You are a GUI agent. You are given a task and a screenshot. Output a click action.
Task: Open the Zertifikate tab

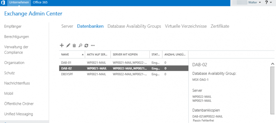[220, 26]
